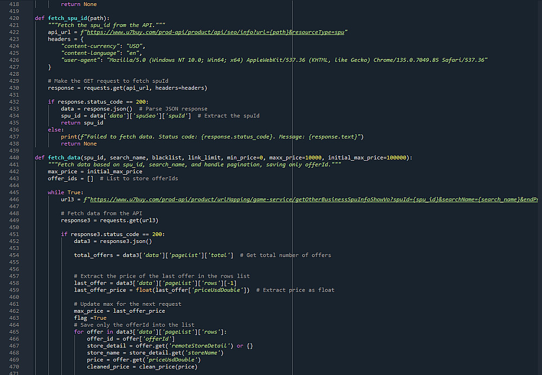542x375 pixels.
Task: Click the flag =True statement
Action: (90, 318)
